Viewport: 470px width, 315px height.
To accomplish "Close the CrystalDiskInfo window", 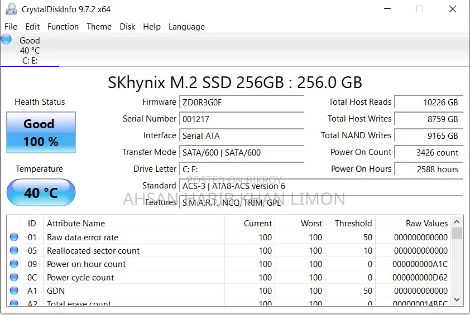I will pos(453,9).
